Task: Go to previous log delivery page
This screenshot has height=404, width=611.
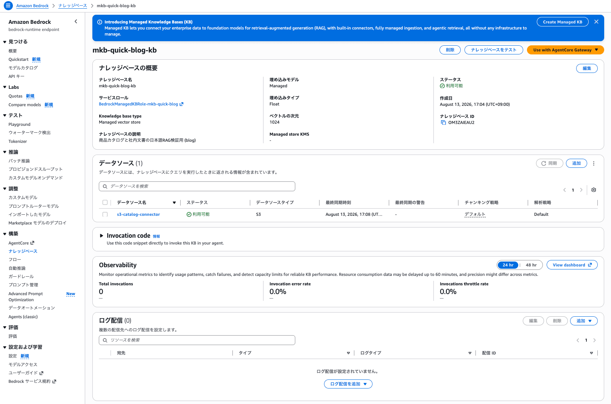Action: pyautogui.click(x=578, y=340)
